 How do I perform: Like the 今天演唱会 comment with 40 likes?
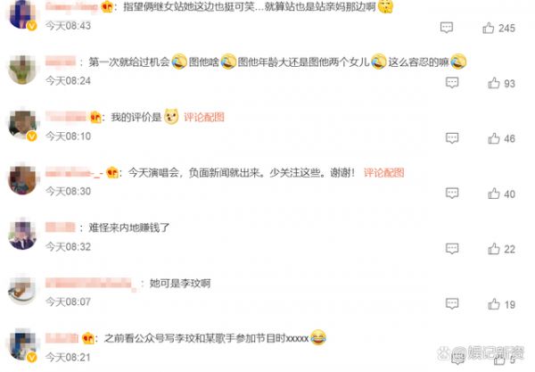[x=494, y=194]
